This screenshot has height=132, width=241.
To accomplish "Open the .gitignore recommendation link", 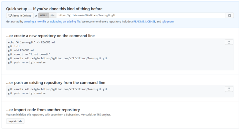I will pyautogui.click(x=168, y=21).
